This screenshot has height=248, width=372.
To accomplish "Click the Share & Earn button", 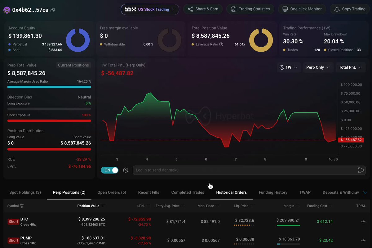I will pyautogui.click(x=203, y=9).
